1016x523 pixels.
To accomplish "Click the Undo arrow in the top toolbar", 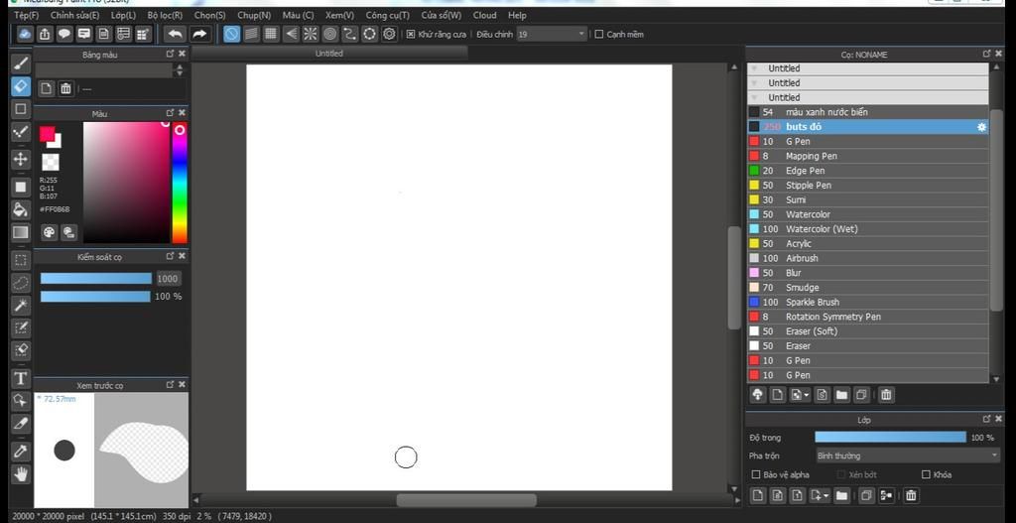I will [175, 34].
